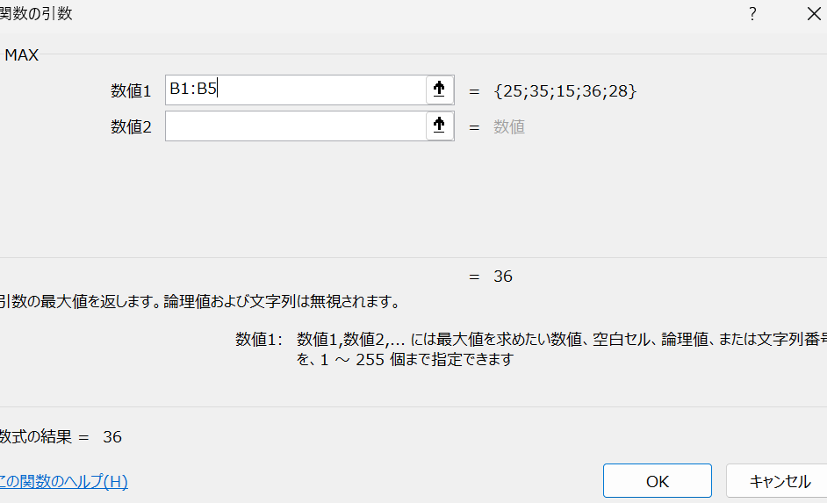Click the gray 数値 placeholder text
This screenshot has width=827, height=503.
tap(509, 127)
